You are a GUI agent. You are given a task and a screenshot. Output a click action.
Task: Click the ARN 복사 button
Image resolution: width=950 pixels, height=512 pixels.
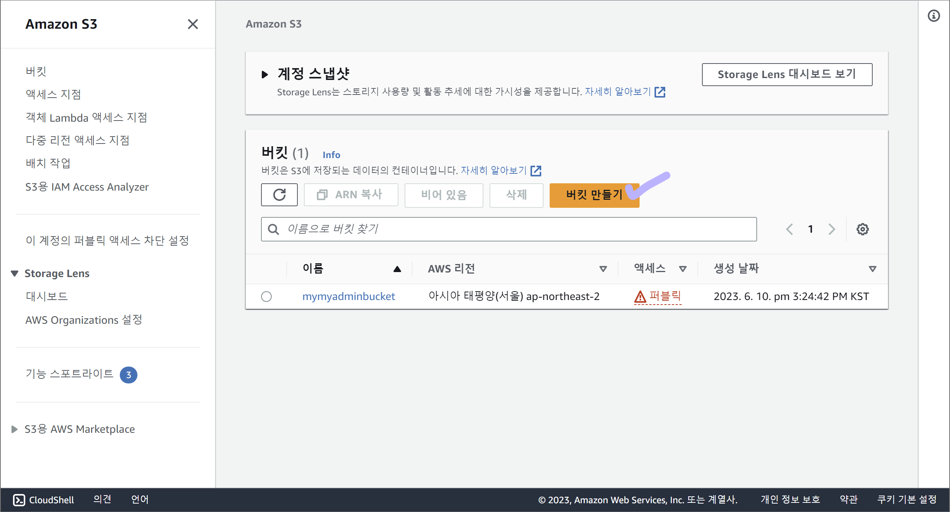pos(351,195)
